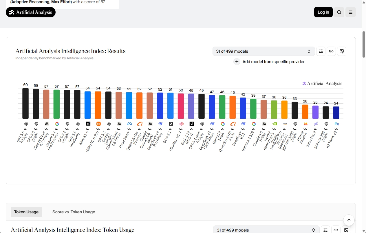Click the page vertical scrollbar thumb
This screenshot has width=366, height=233.
coord(364,44)
